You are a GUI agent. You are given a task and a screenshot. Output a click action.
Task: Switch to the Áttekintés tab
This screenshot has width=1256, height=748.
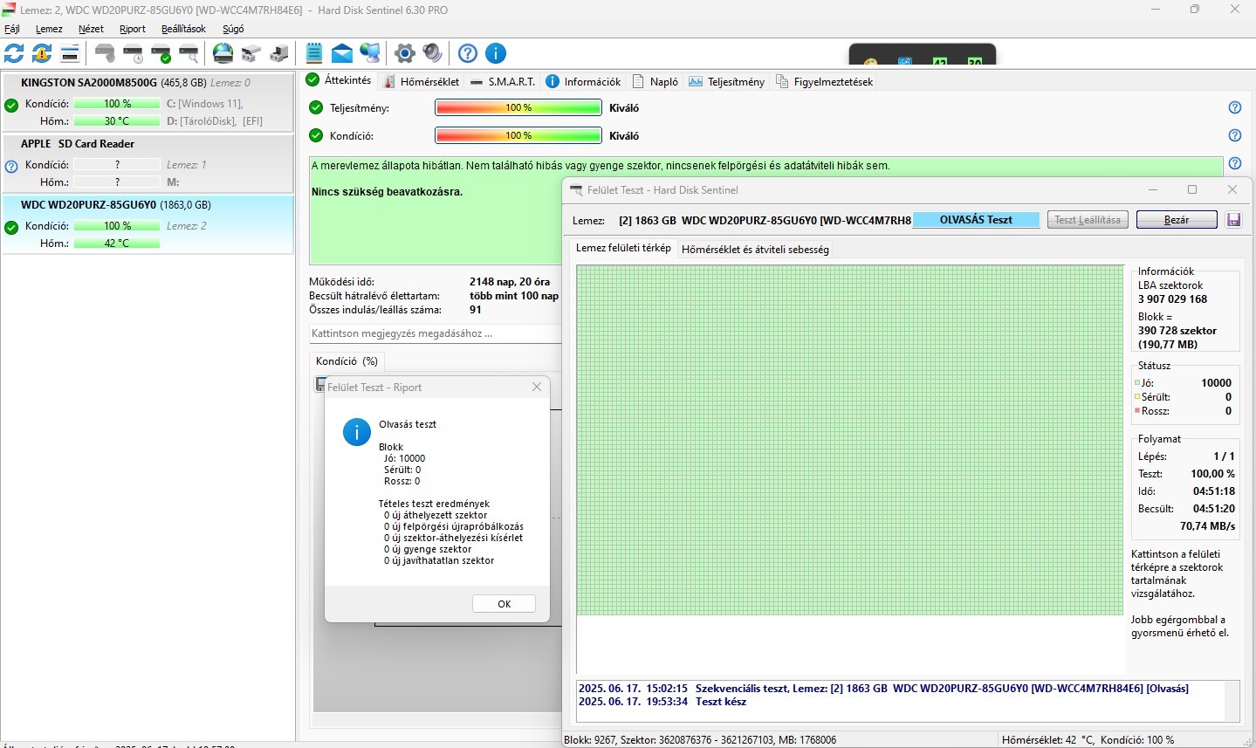click(x=340, y=80)
